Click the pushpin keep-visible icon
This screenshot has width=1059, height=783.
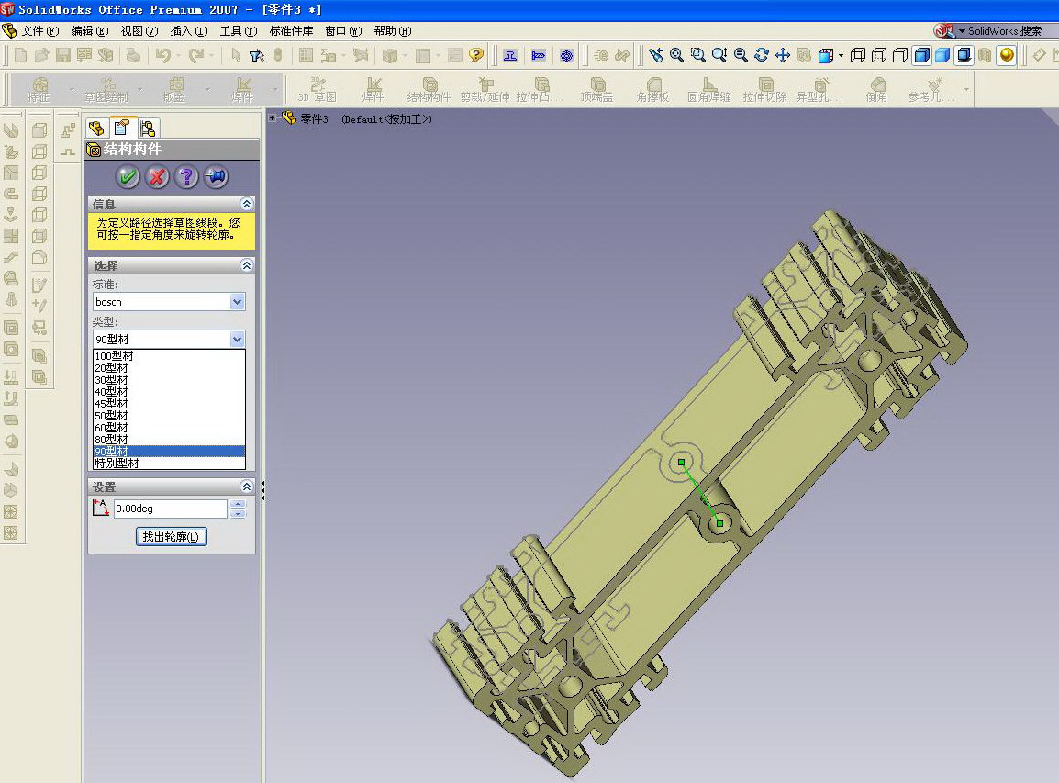point(217,176)
